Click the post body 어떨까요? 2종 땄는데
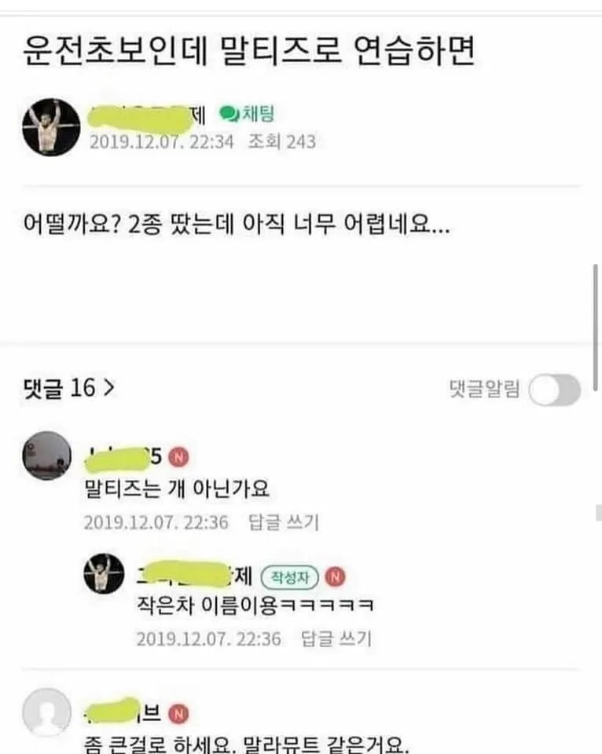 click(237, 224)
